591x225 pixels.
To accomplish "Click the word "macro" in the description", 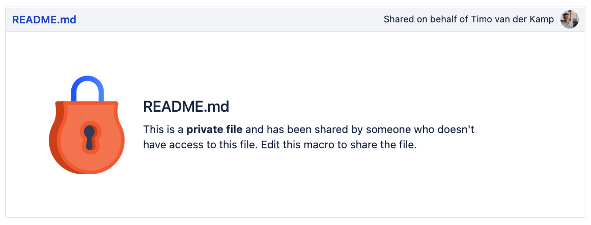I will click(319, 145).
